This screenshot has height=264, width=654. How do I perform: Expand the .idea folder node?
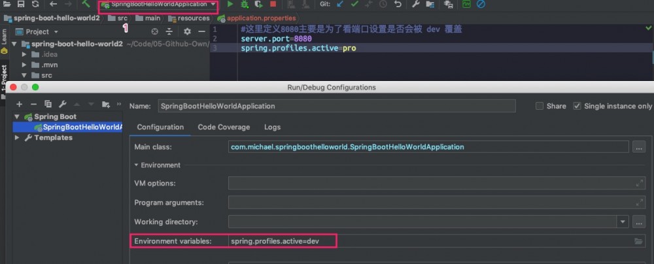24,54
